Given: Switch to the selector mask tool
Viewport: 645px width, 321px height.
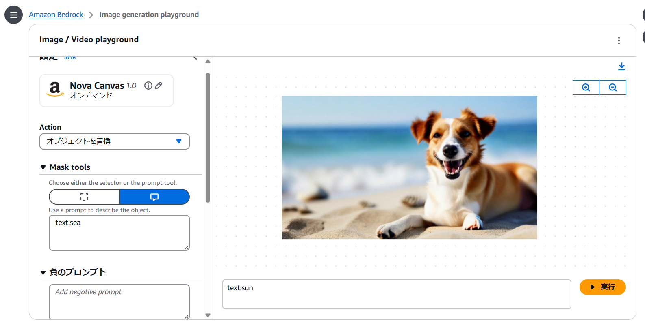Looking at the screenshot, I should [84, 197].
